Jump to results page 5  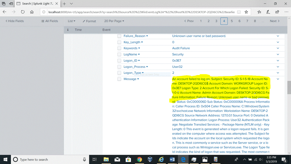(232, 21)
